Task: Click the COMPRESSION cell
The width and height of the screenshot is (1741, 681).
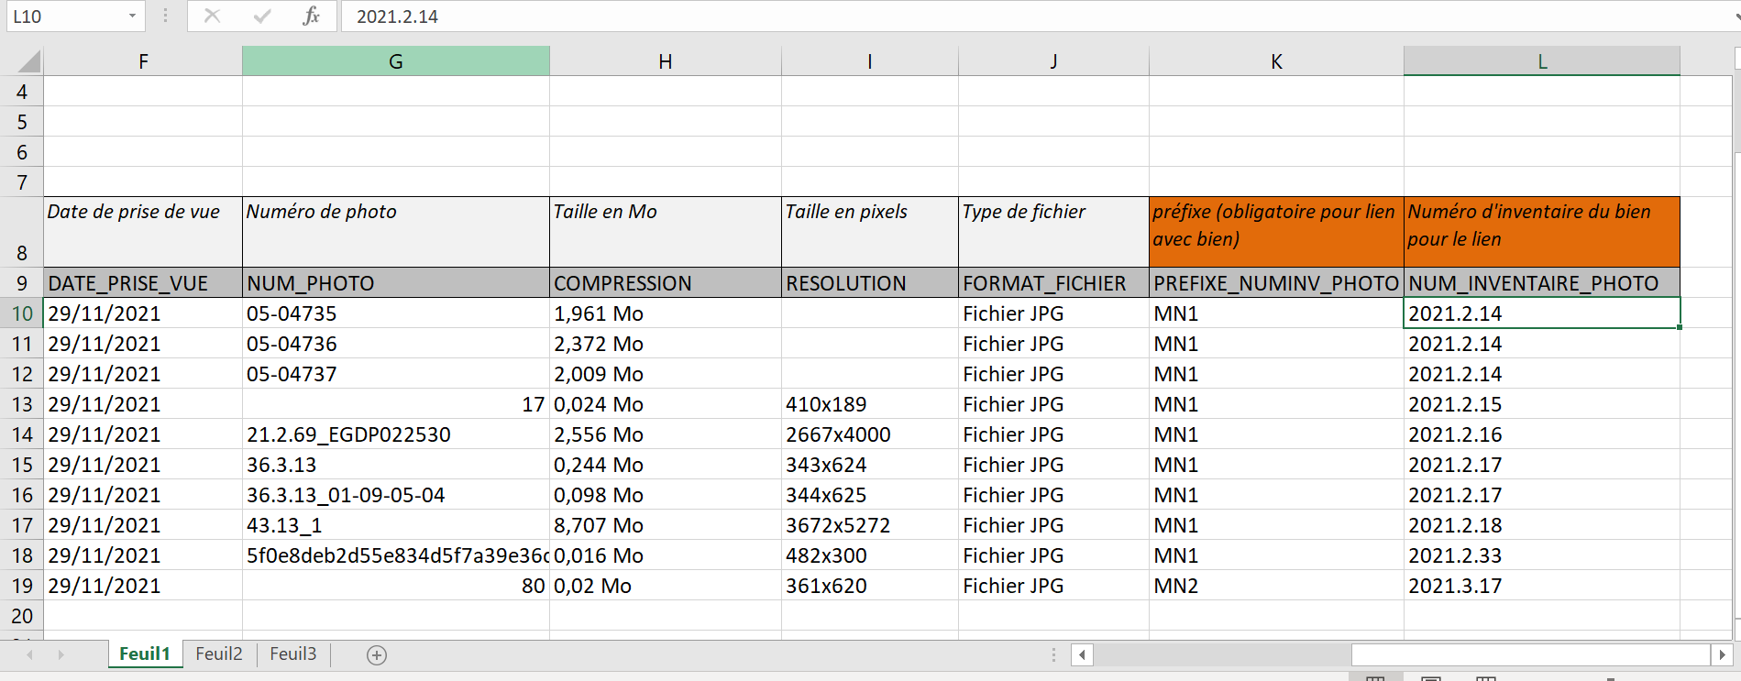Action: click(x=666, y=283)
